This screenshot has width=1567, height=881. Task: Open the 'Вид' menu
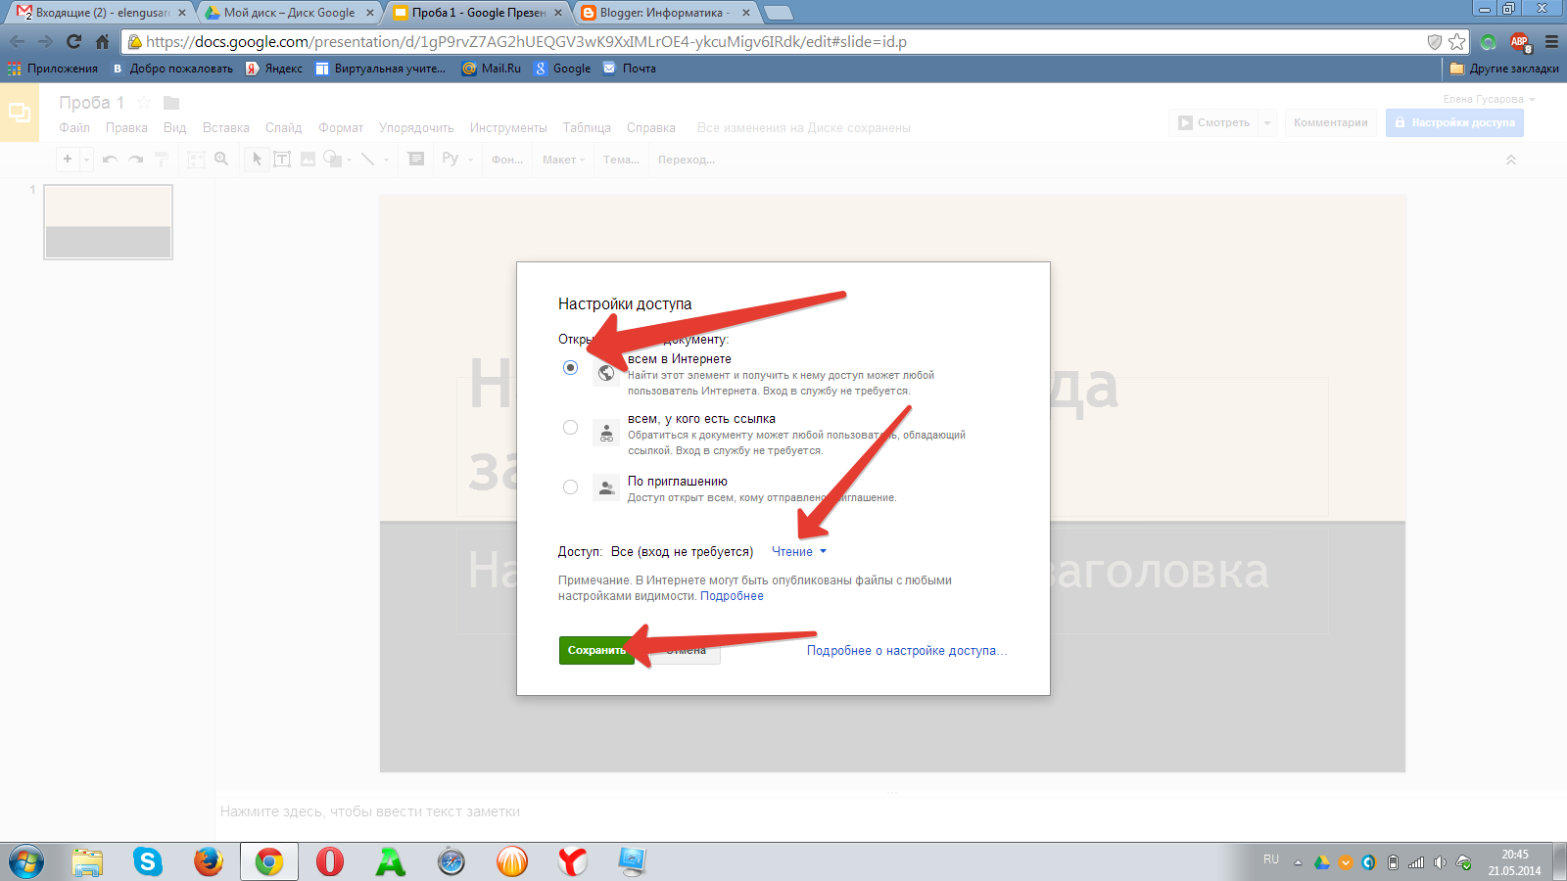(174, 128)
